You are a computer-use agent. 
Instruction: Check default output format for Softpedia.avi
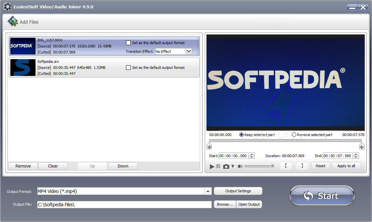[128, 68]
